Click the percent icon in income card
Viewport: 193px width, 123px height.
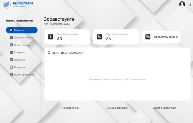[x=99, y=37]
